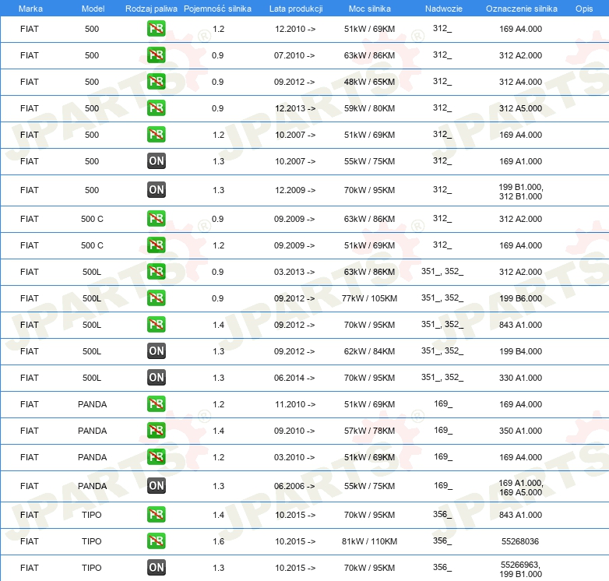Screen dimensions: 609x581
Task: Click model PANDA in the 1.4 row
Action: click(x=92, y=431)
